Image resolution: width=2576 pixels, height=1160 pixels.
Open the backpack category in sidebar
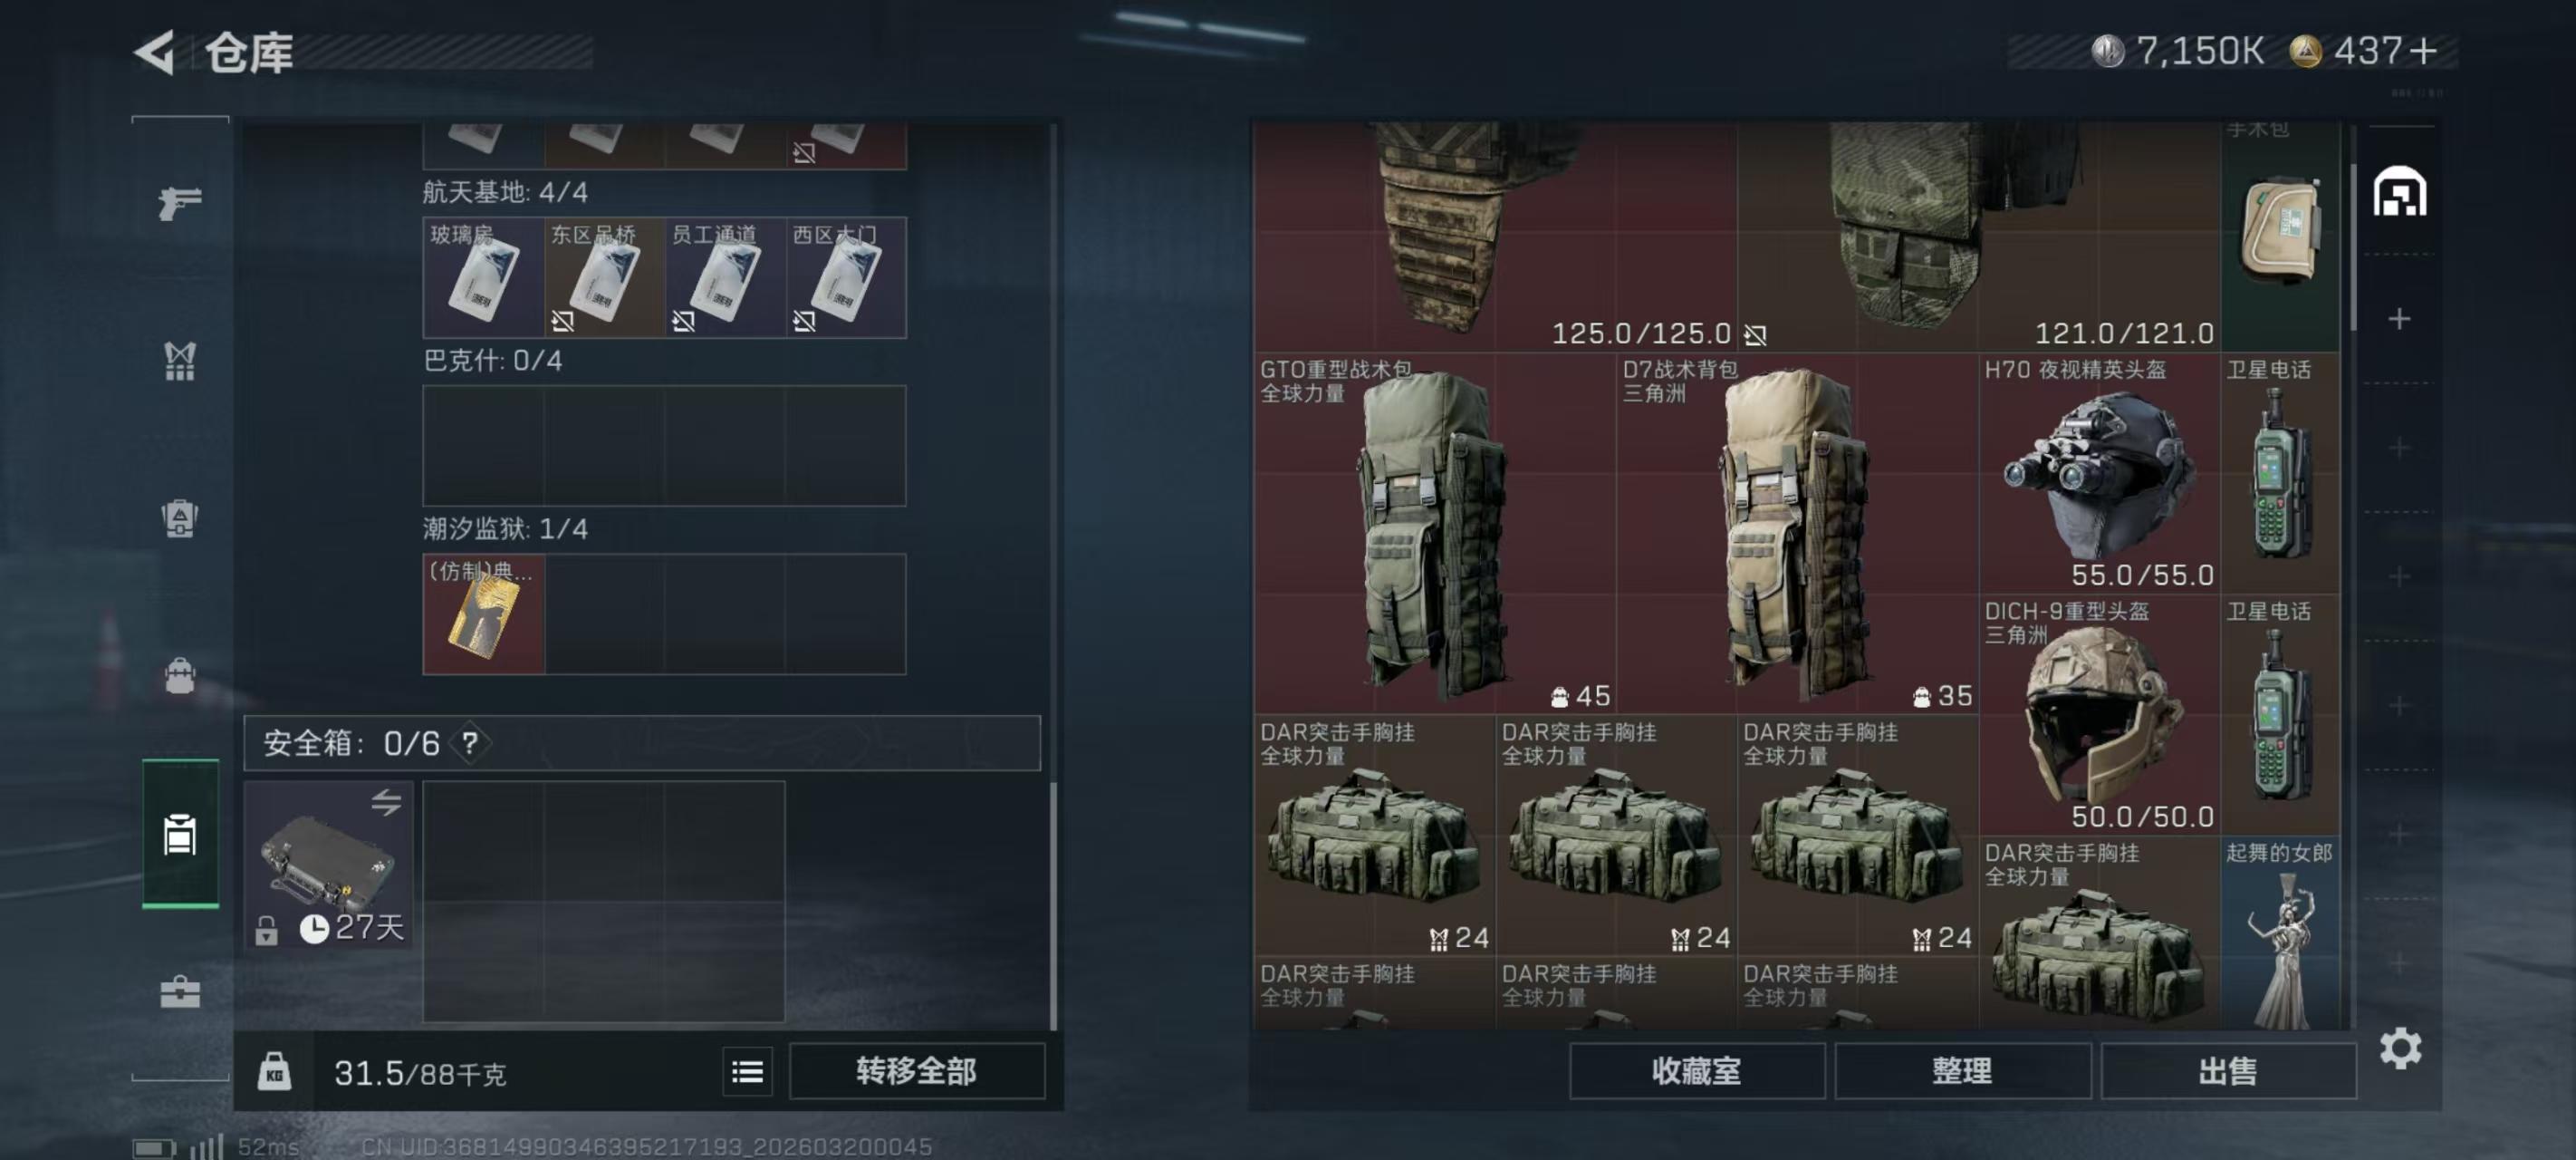[180, 675]
